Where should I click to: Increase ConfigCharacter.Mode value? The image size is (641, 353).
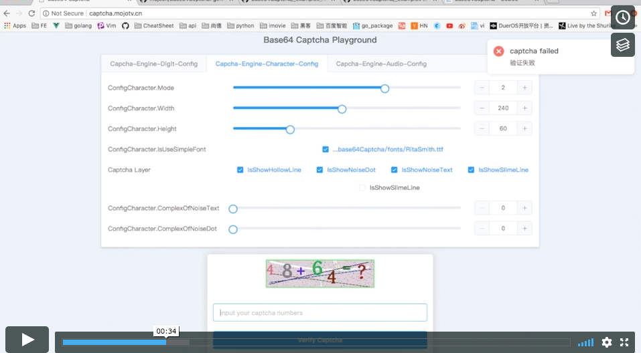(x=524, y=88)
